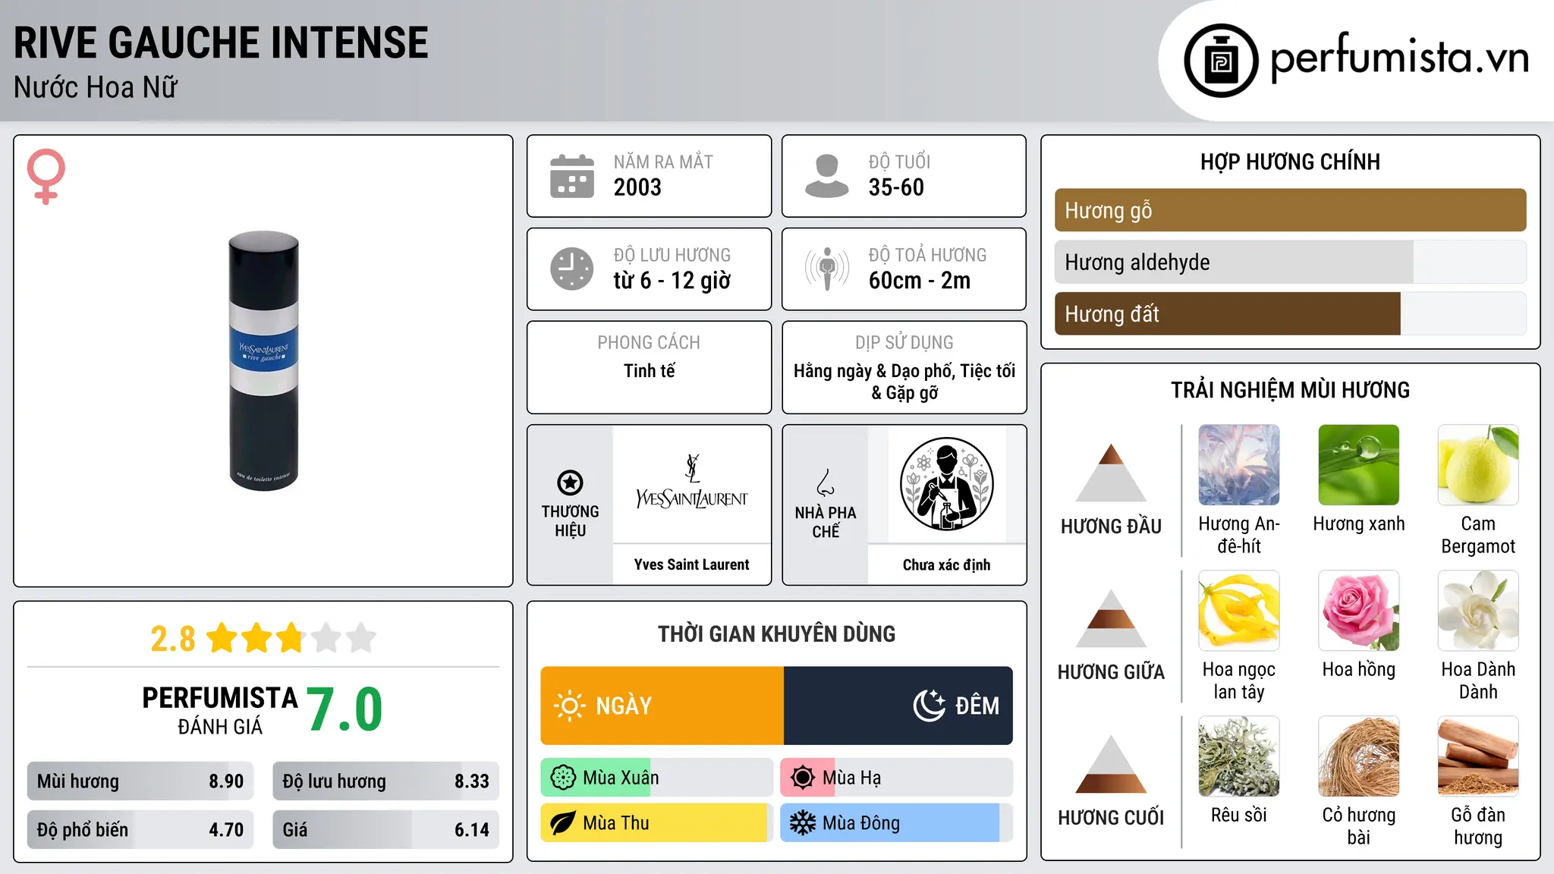Select the Gỗ đàn hương sandalwood image

coord(1478,756)
